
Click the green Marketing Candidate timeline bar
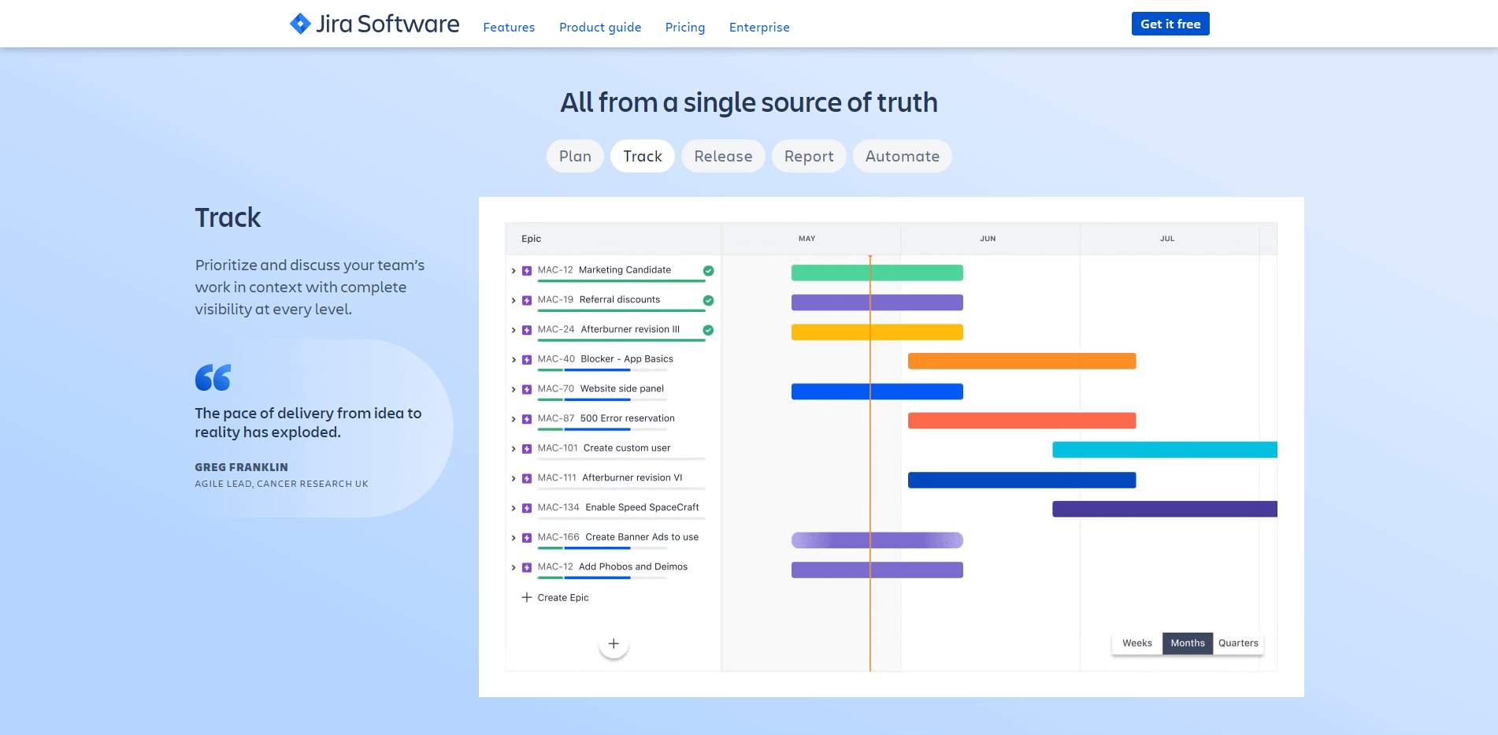(x=877, y=273)
